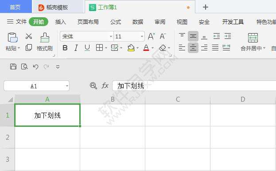Redo the last action
Viewport: 276px width, 171px height.
click(x=46, y=67)
